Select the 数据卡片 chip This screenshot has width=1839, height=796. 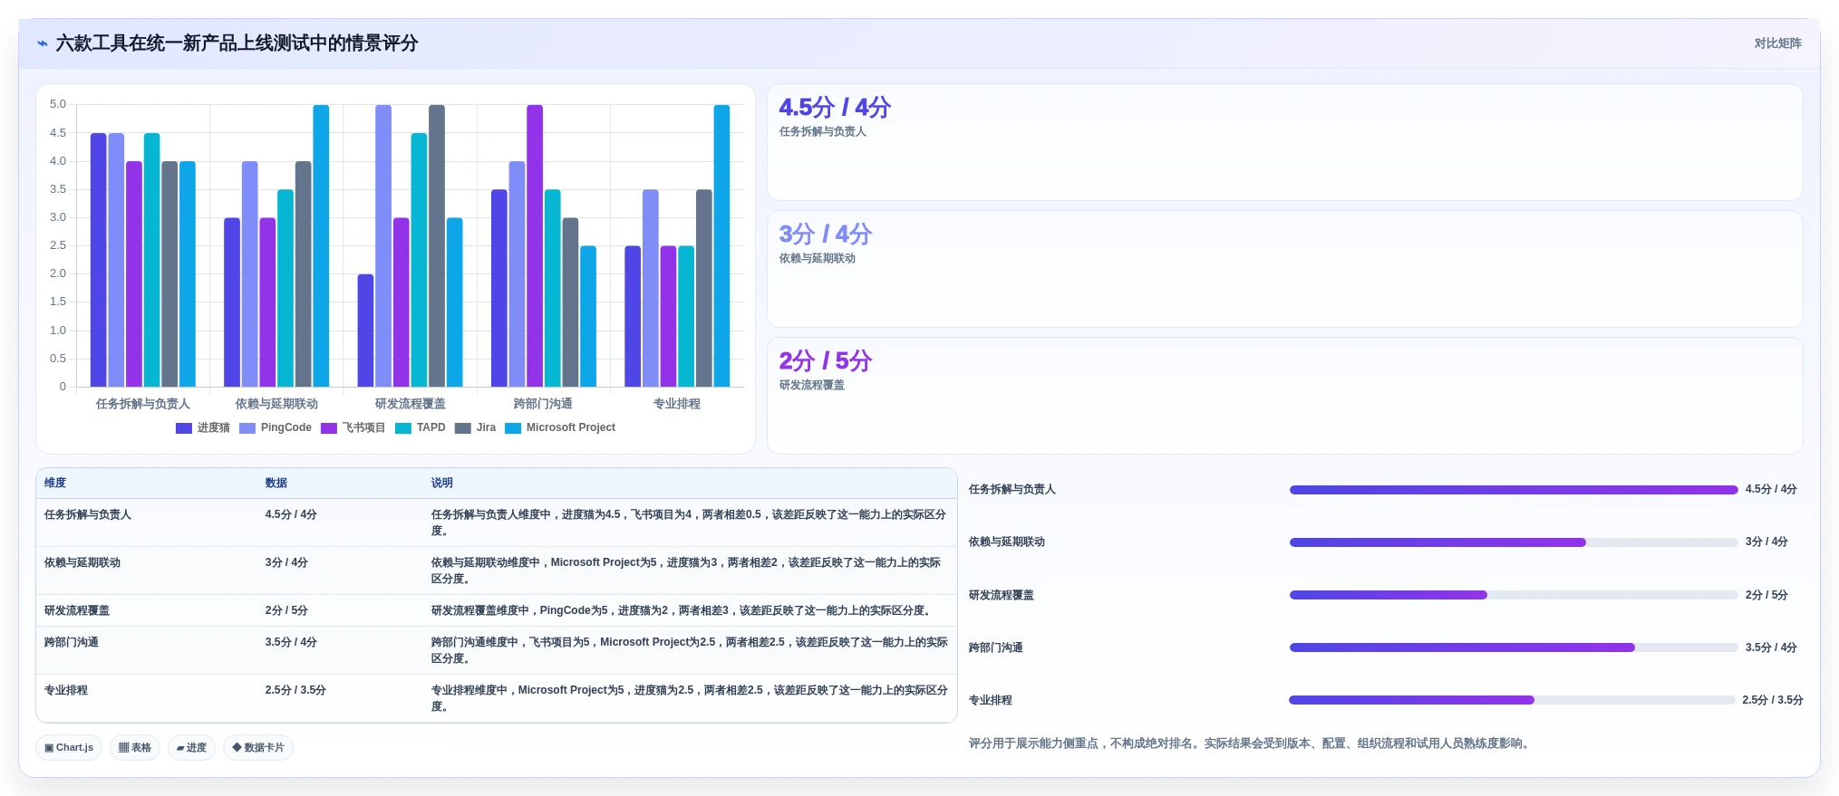pos(258,747)
